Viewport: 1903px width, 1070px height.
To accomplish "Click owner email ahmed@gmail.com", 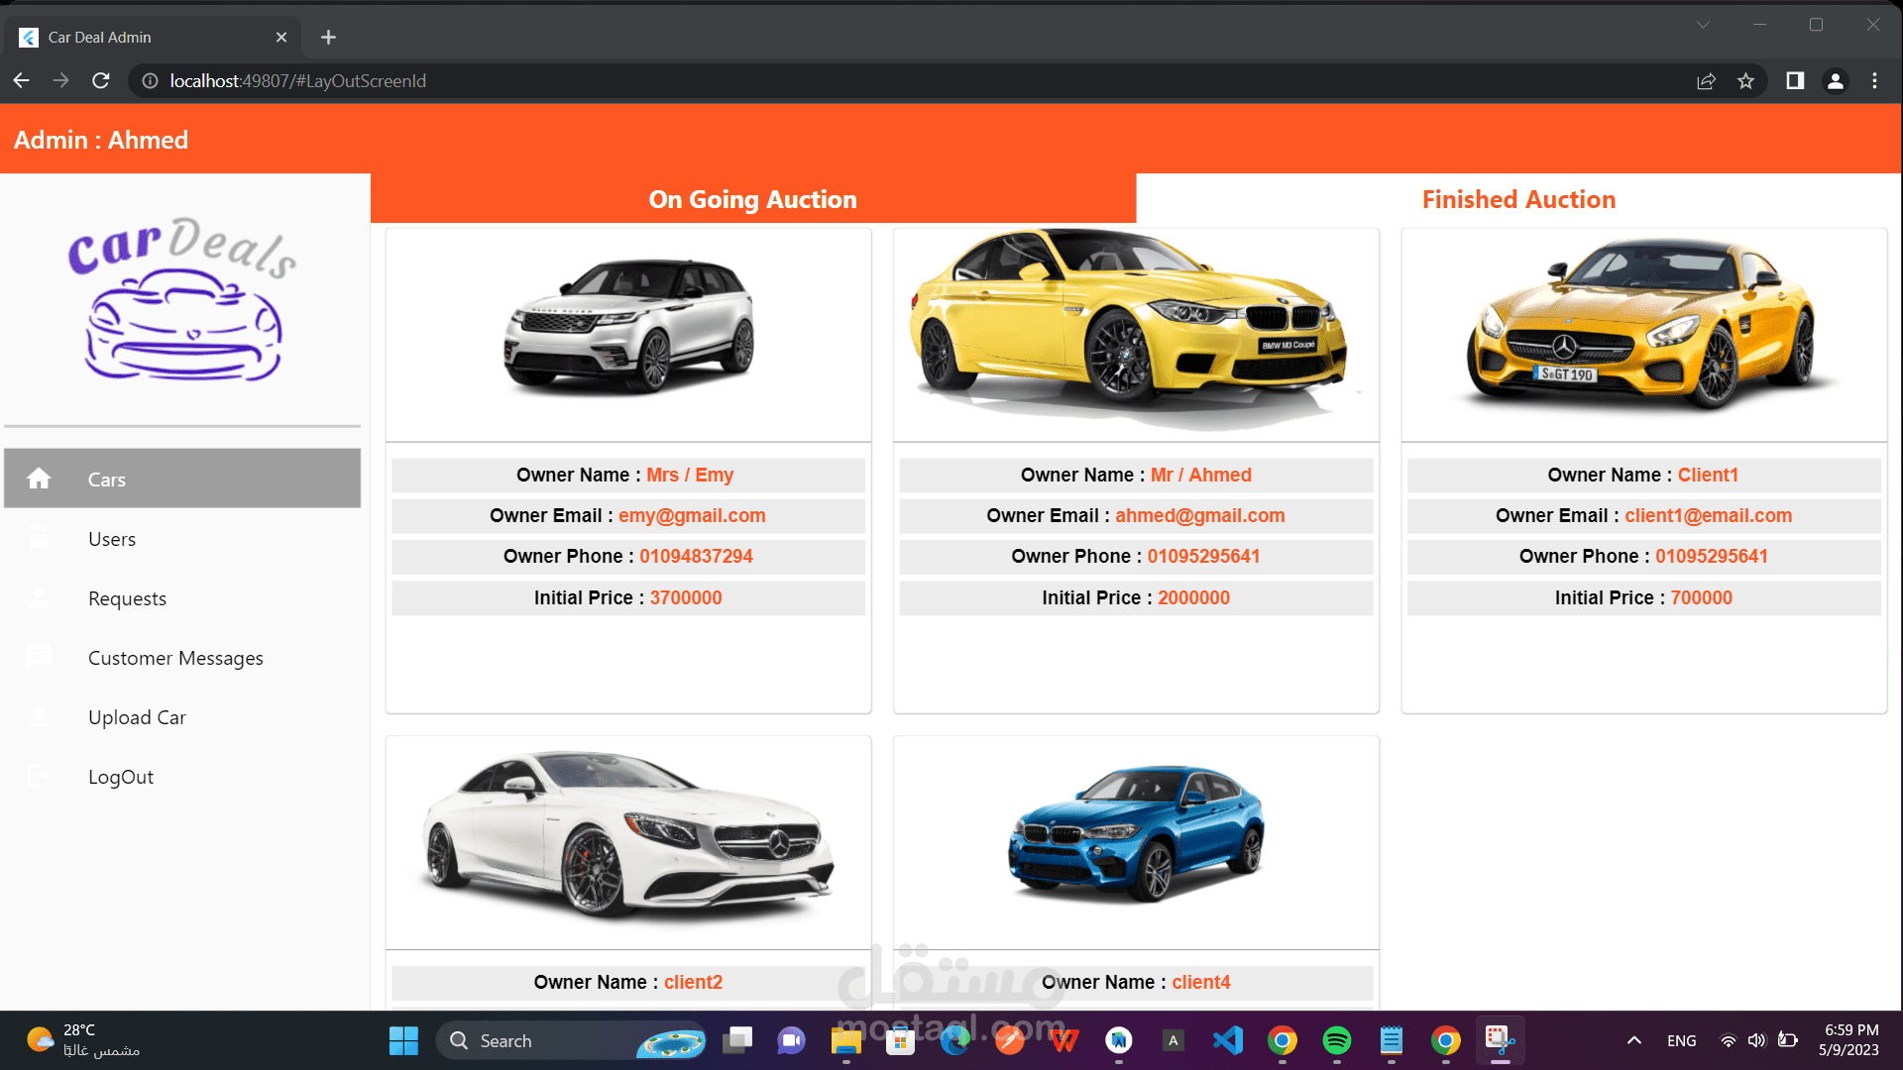I will (1200, 515).
